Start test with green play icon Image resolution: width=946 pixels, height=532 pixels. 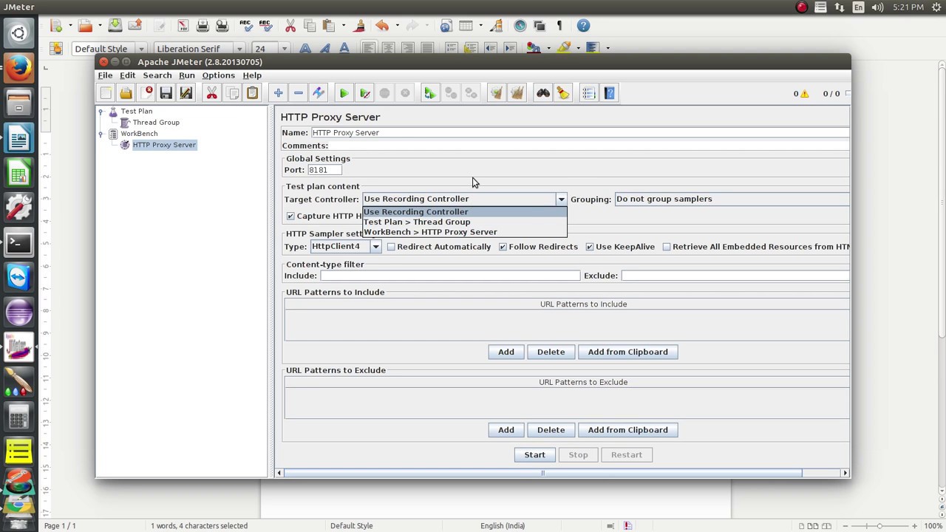tap(344, 93)
